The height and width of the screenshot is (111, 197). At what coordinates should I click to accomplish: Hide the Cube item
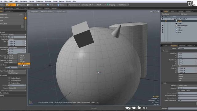162,28
